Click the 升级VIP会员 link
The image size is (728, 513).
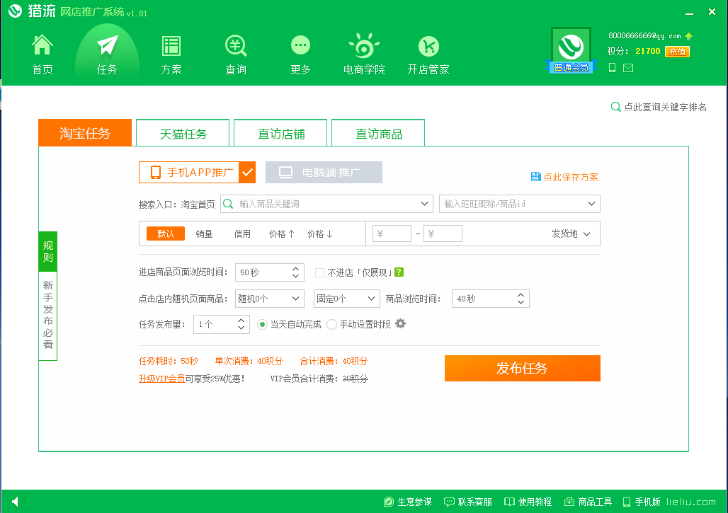coord(162,379)
